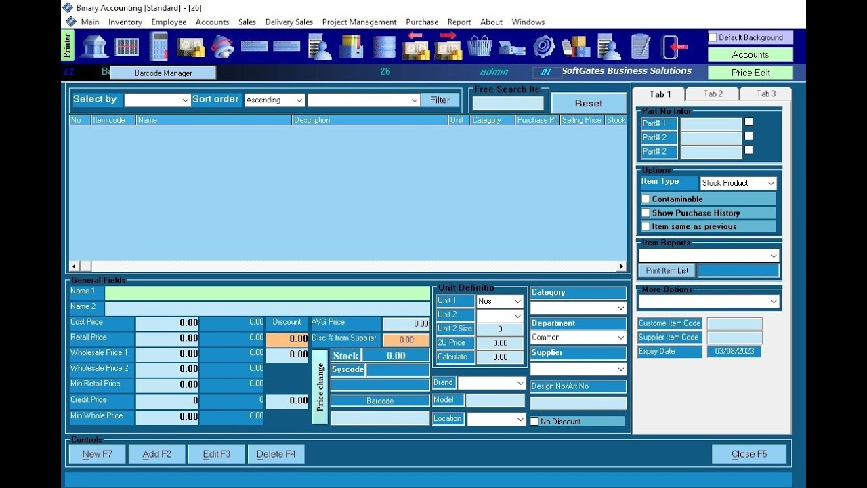The width and height of the screenshot is (867, 488).
Task: Click the bank building toolbar icon
Action: click(x=94, y=46)
